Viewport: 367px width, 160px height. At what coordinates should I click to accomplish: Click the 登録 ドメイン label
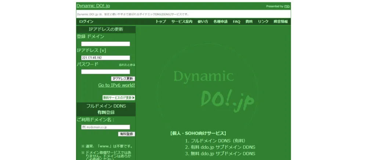pos(91,37)
